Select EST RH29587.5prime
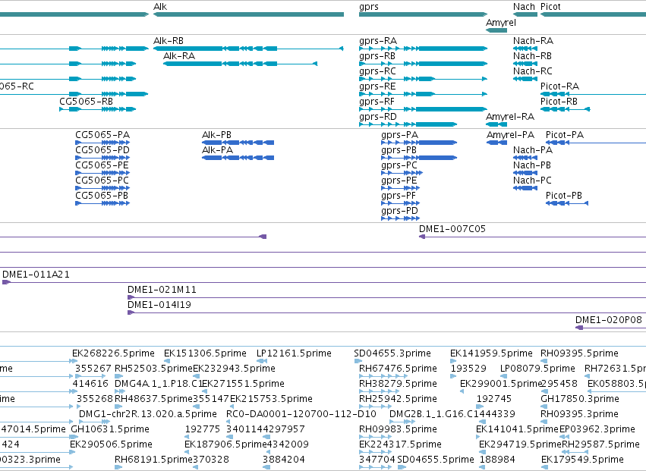Viewport: 646px width, 471px height. pyautogui.click(x=601, y=445)
